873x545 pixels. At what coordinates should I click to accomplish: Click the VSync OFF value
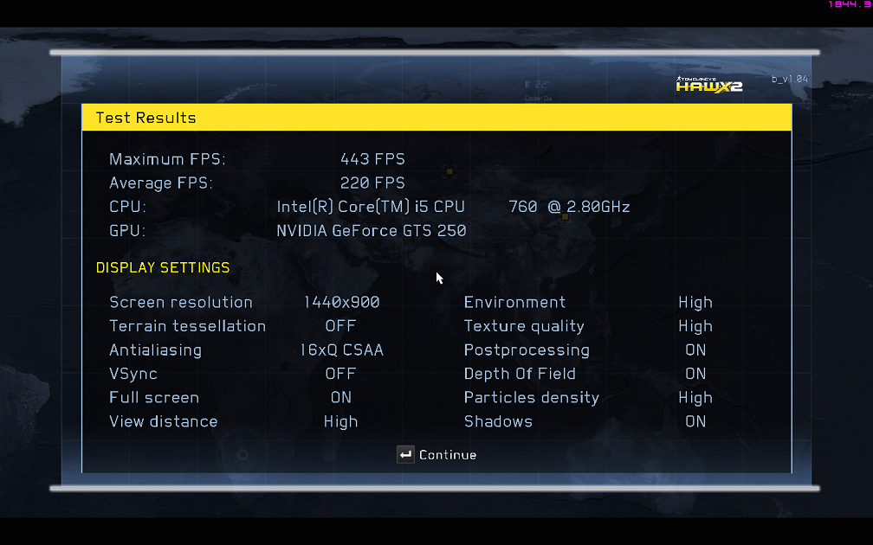tap(340, 374)
